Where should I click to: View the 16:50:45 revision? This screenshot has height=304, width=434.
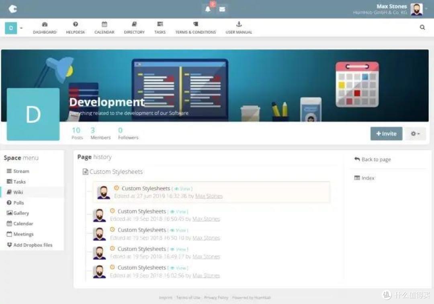[179, 212]
